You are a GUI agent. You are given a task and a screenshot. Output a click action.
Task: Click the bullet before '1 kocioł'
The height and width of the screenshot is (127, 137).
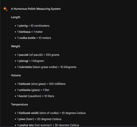pyautogui.click(x=16, y=96)
